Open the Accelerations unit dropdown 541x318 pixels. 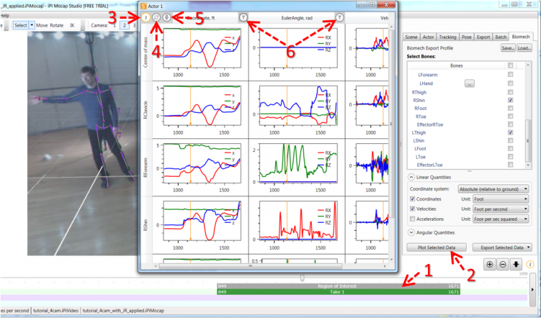pyautogui.click(x=501, y=219)
